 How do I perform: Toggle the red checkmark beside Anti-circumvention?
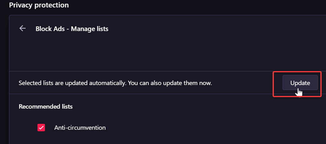click(x=41, y=128)
